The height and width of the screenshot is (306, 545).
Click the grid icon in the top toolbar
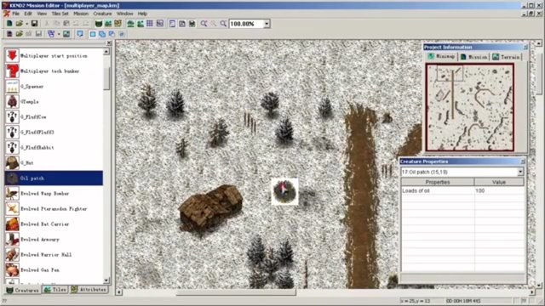pyautogui.click(x=150, y=24)
